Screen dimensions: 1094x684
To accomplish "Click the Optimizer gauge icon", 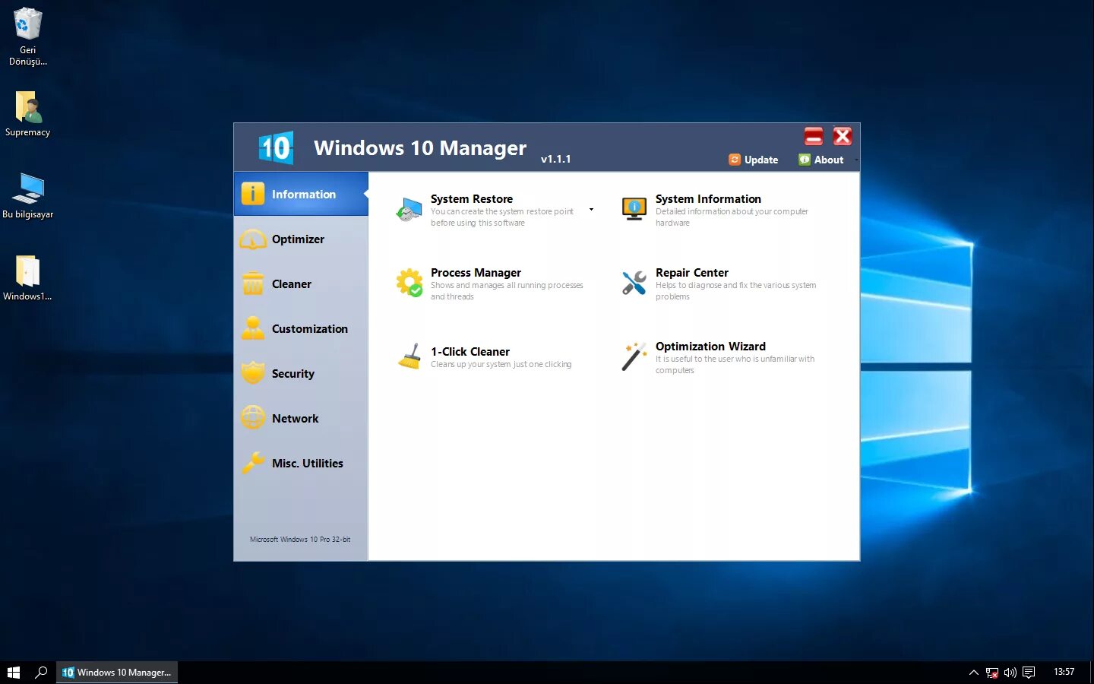I will point(253,239).
